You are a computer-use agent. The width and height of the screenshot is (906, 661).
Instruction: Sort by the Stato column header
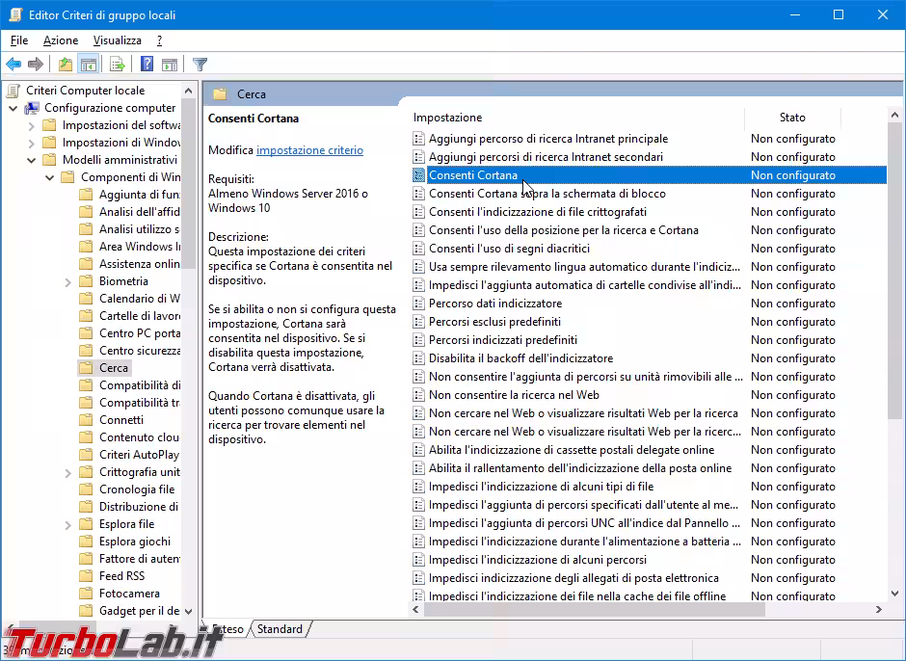coord(792,118)
